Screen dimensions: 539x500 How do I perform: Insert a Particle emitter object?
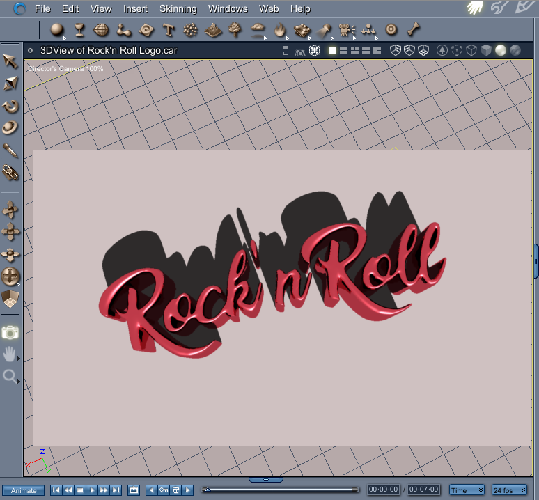(190, 30)
